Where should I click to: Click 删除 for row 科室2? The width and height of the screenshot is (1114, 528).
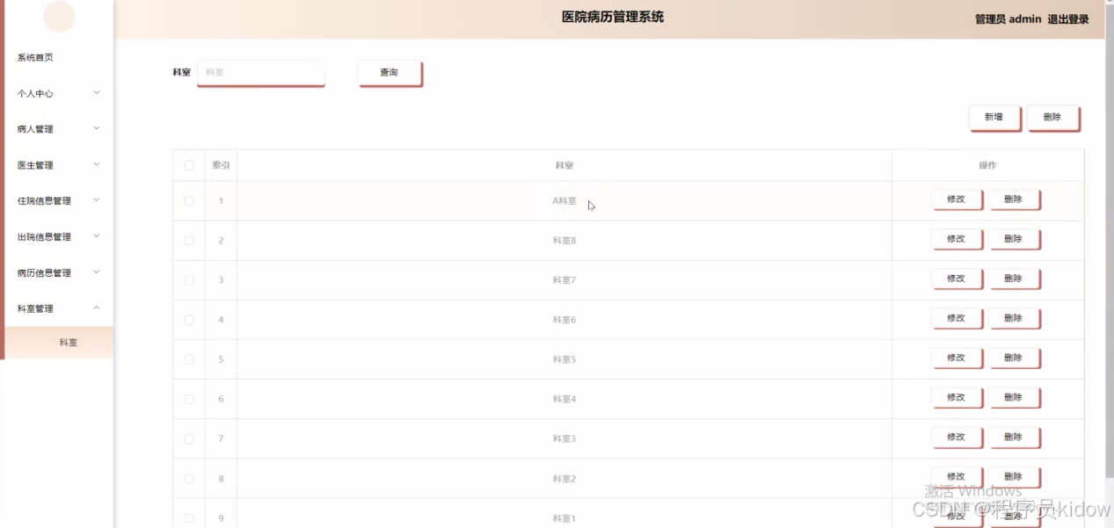coord(1015,476)
